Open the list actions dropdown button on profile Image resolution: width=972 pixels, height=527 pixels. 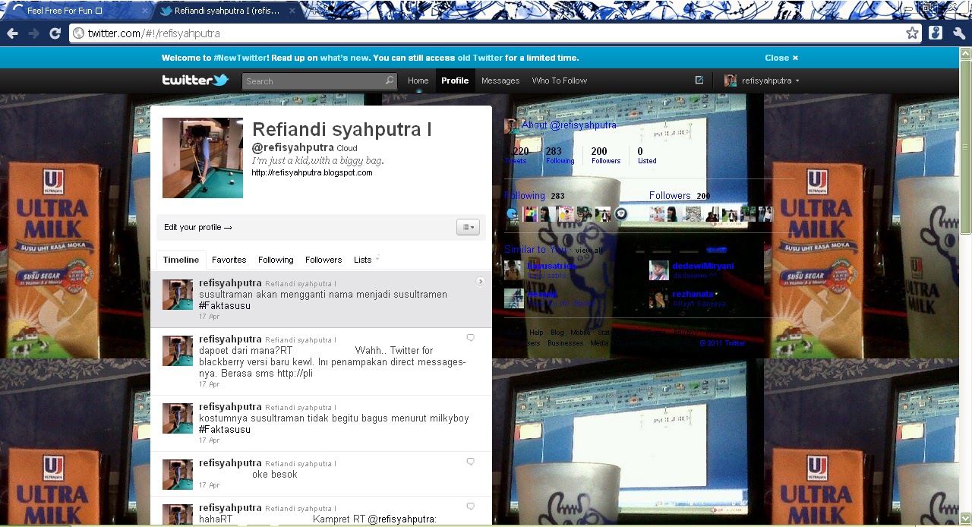[x=468, y=227]
